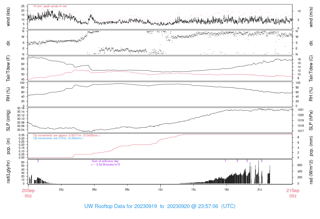The width and height of the screenshot is (320, 219).
Task: Click the '1021' tick on SLP hPa axis
Action: [301, 110]
